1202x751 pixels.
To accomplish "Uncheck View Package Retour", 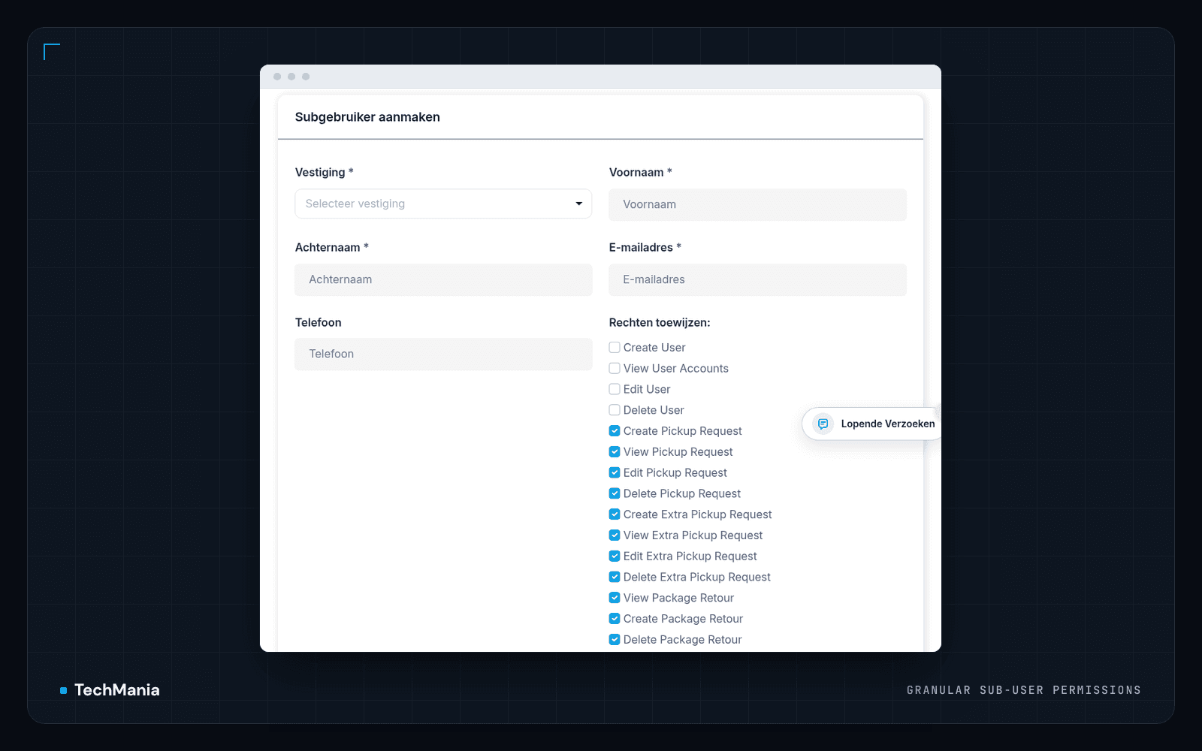I will coord(615,598).
